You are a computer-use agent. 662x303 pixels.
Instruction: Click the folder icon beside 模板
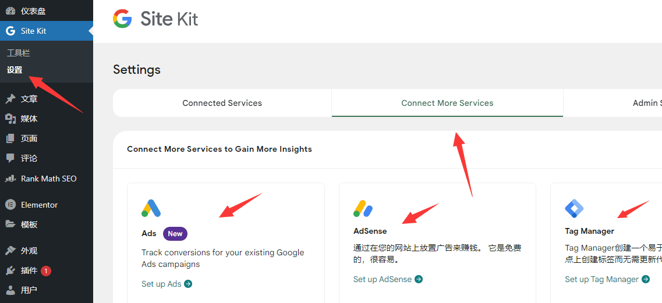tap(10, 224)
